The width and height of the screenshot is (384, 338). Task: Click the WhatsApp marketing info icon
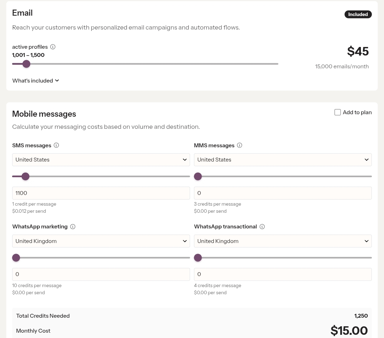[x=73, y=227]
